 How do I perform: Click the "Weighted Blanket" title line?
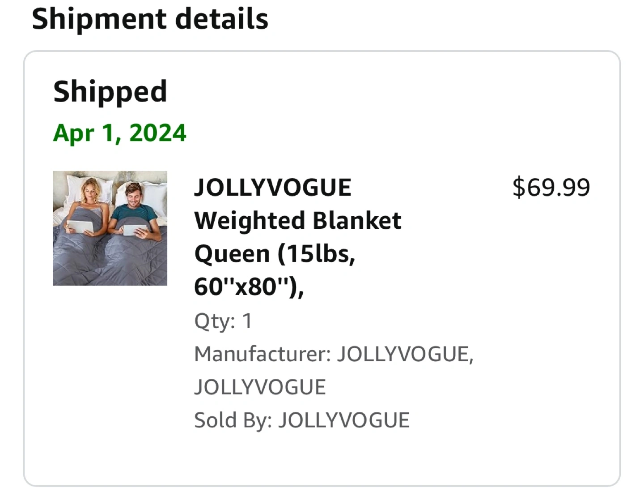(298, 220)
